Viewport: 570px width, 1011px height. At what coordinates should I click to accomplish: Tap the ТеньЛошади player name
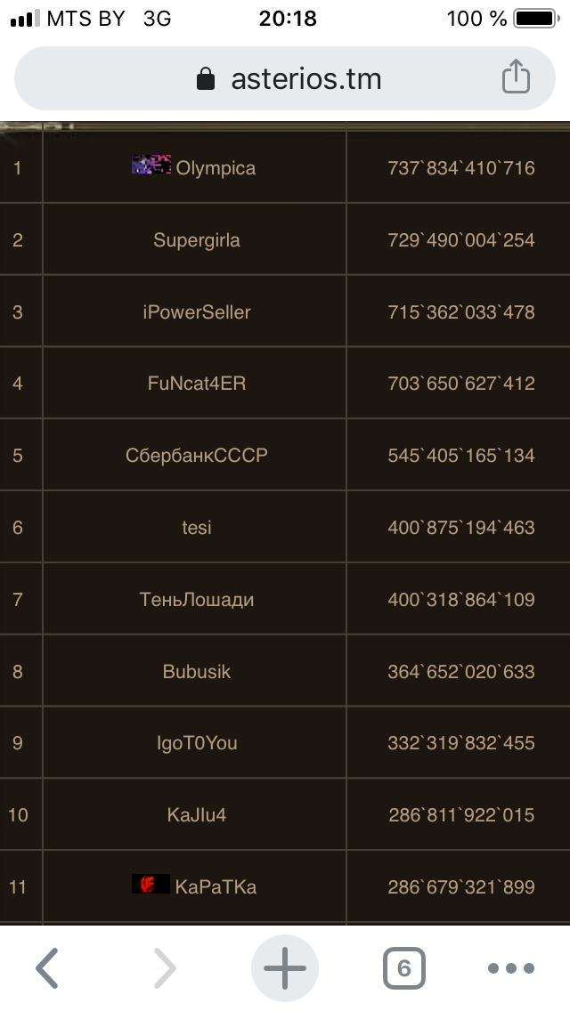click(197, 600)
